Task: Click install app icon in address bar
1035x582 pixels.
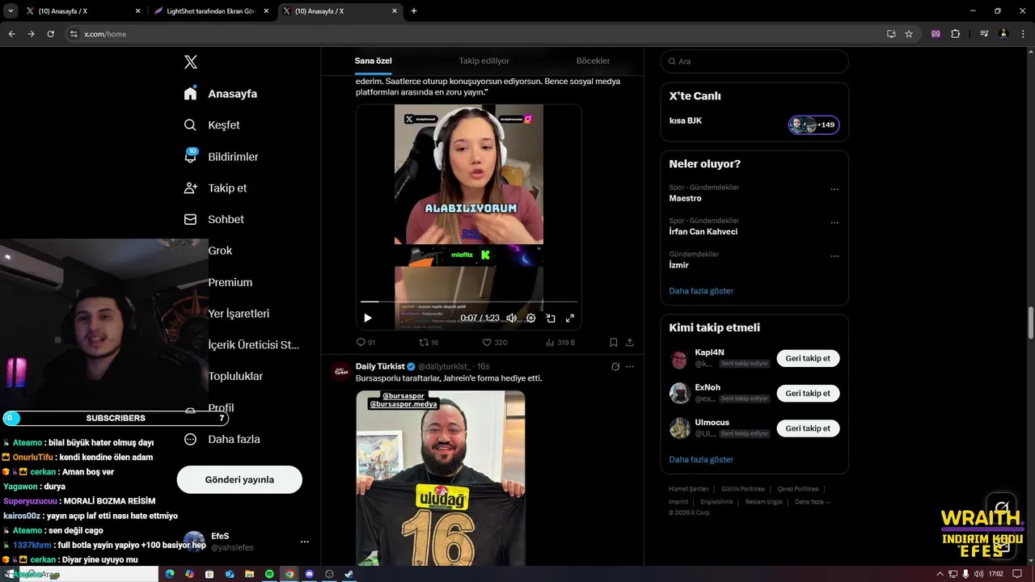Action: [891, 34]
